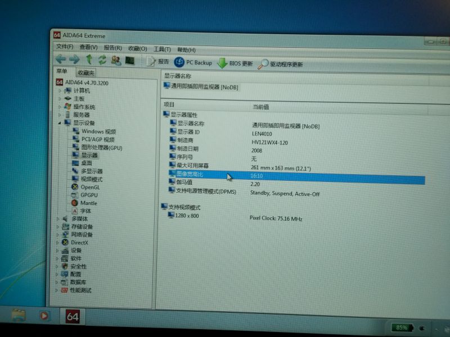Click the users icon in toolbar

(116, 61)
